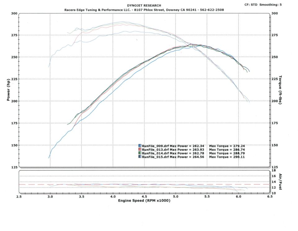Select the RunFile_015.drf legend entry
This screenshot has width=298, height=231.
point(192,157)
